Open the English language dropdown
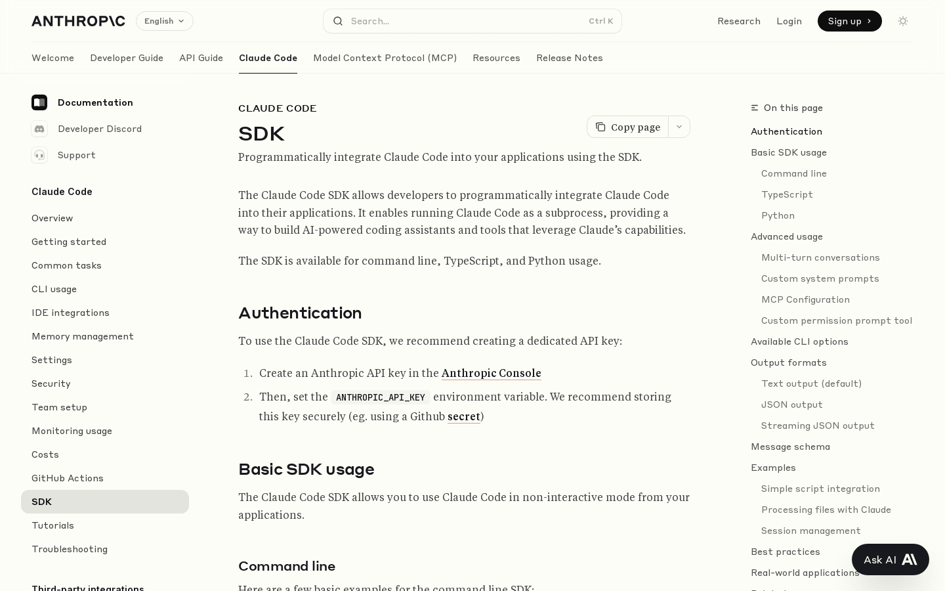945x591 pixels. tap(164, 21)
